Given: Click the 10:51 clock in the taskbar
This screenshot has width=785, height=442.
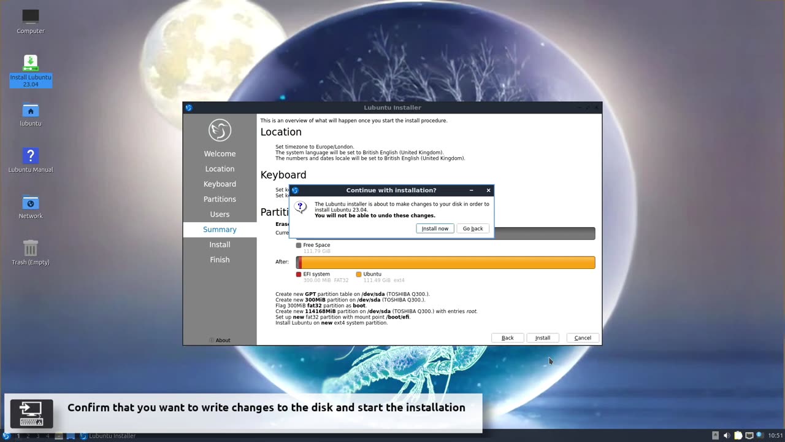Looking at the screenshot, I should (x=775, y=436).
